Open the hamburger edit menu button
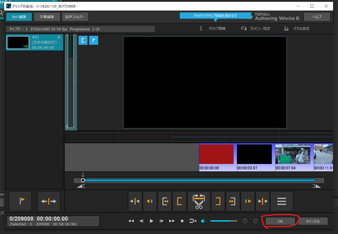This screenshot has height=234, width=338. pos(281,201)
